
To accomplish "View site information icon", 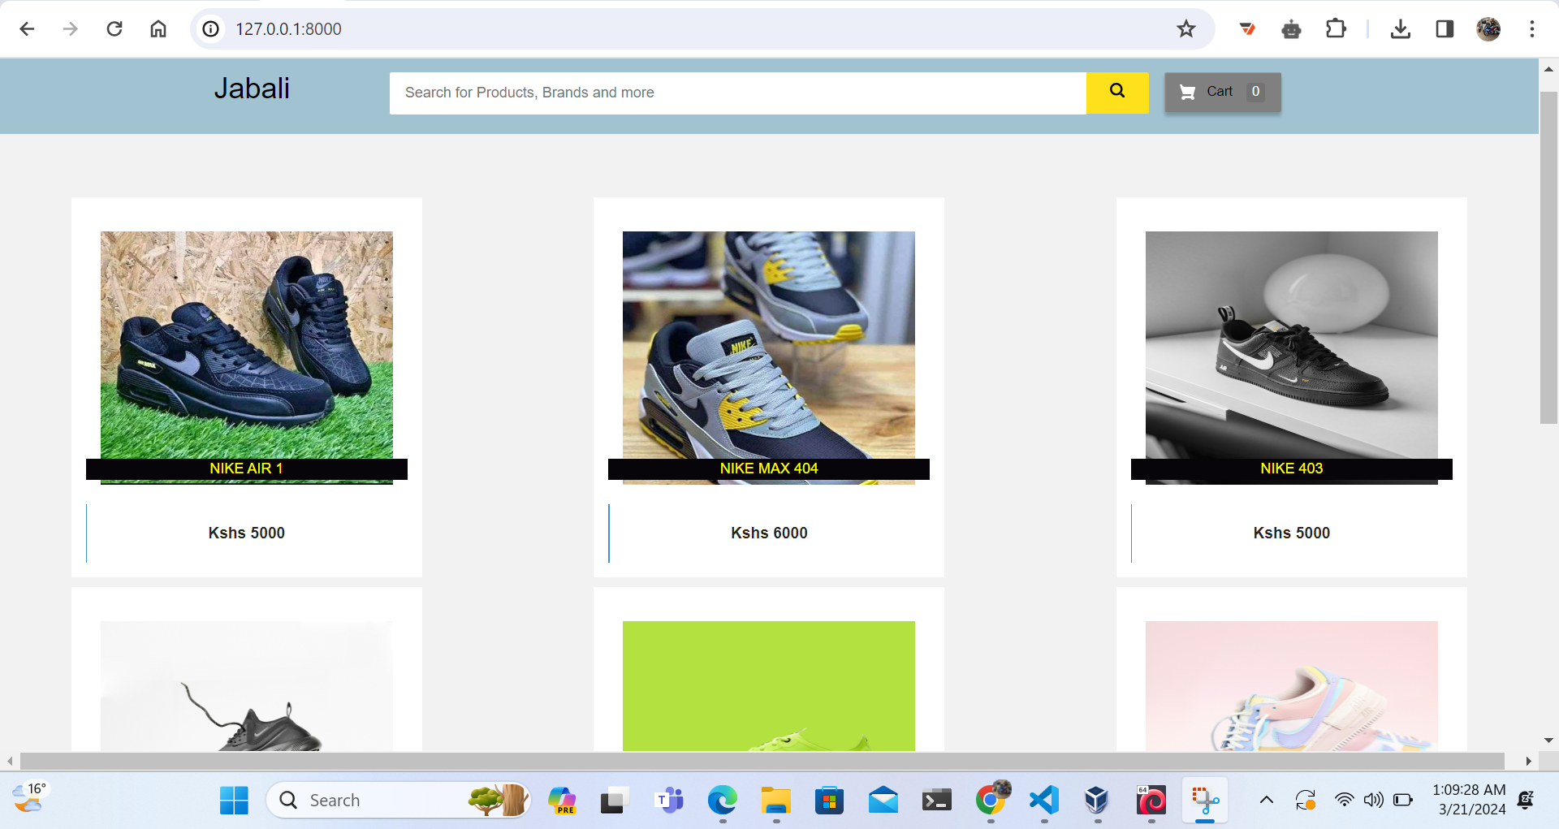I will [x=211, y=29].
